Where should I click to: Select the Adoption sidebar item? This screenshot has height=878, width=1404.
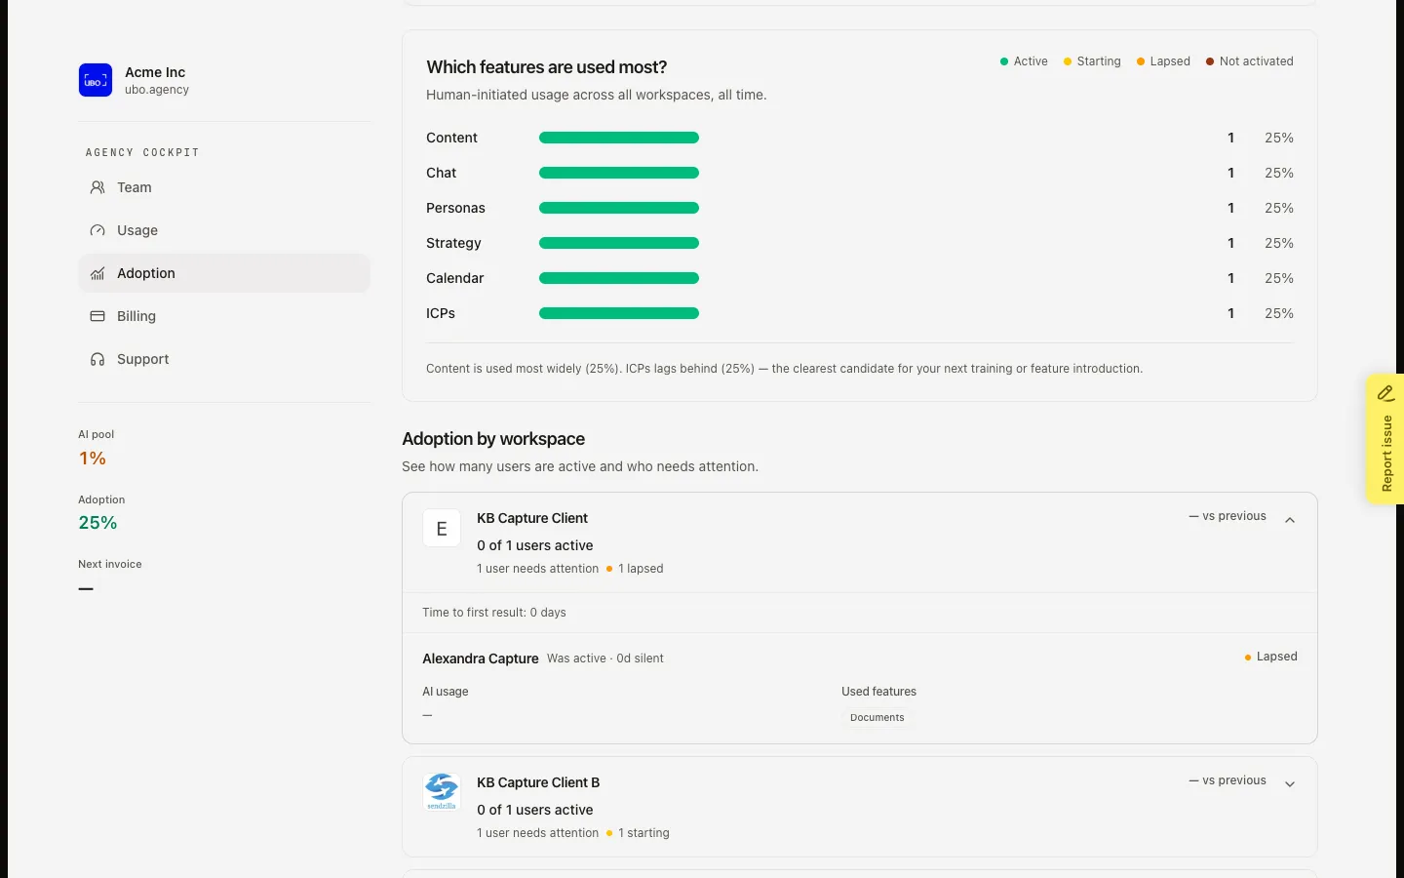[224, 273]
